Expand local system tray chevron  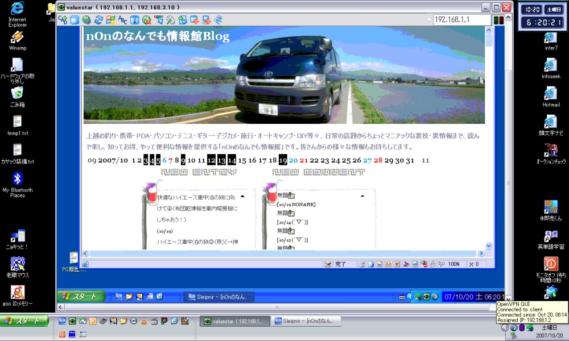(x=505, y=327)
